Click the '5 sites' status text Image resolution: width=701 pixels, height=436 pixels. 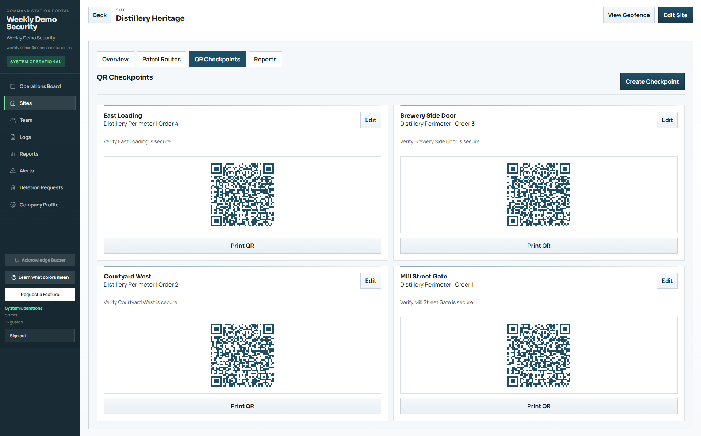click(x=11, y=315)
